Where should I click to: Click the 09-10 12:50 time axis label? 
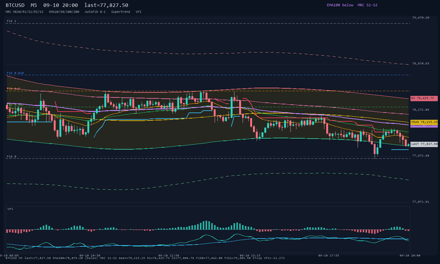pyautogui.click(x=169, y=256)
